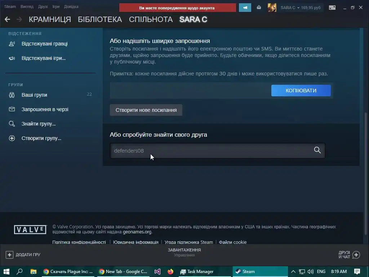Open the Друзі menu
Viewport: 369px width, 277px height.
point(43,6)
